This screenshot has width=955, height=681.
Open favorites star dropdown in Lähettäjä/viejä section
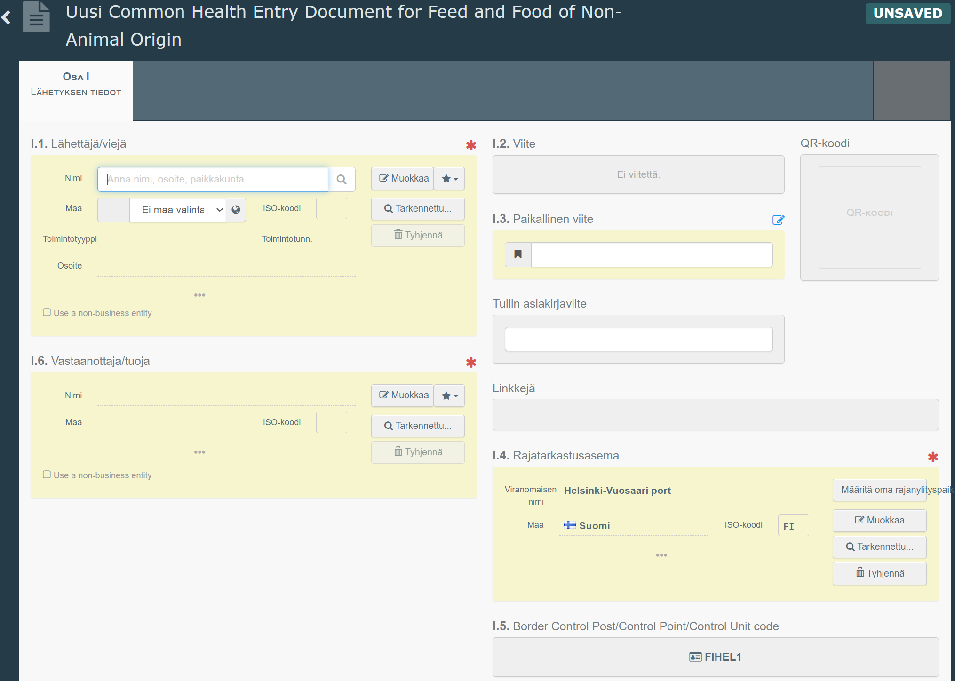point(449,179)
